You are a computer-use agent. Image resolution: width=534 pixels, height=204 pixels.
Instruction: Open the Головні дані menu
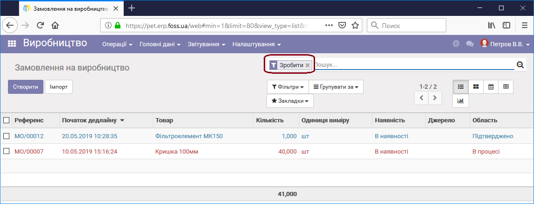(160, 44)
